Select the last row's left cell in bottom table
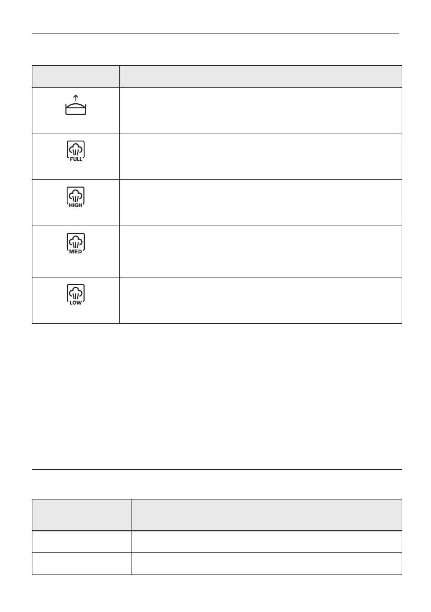 click(82, 564)
